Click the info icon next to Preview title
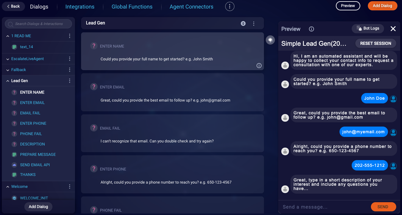The width and height of the screenshot is (402, 215). (311, 29)
